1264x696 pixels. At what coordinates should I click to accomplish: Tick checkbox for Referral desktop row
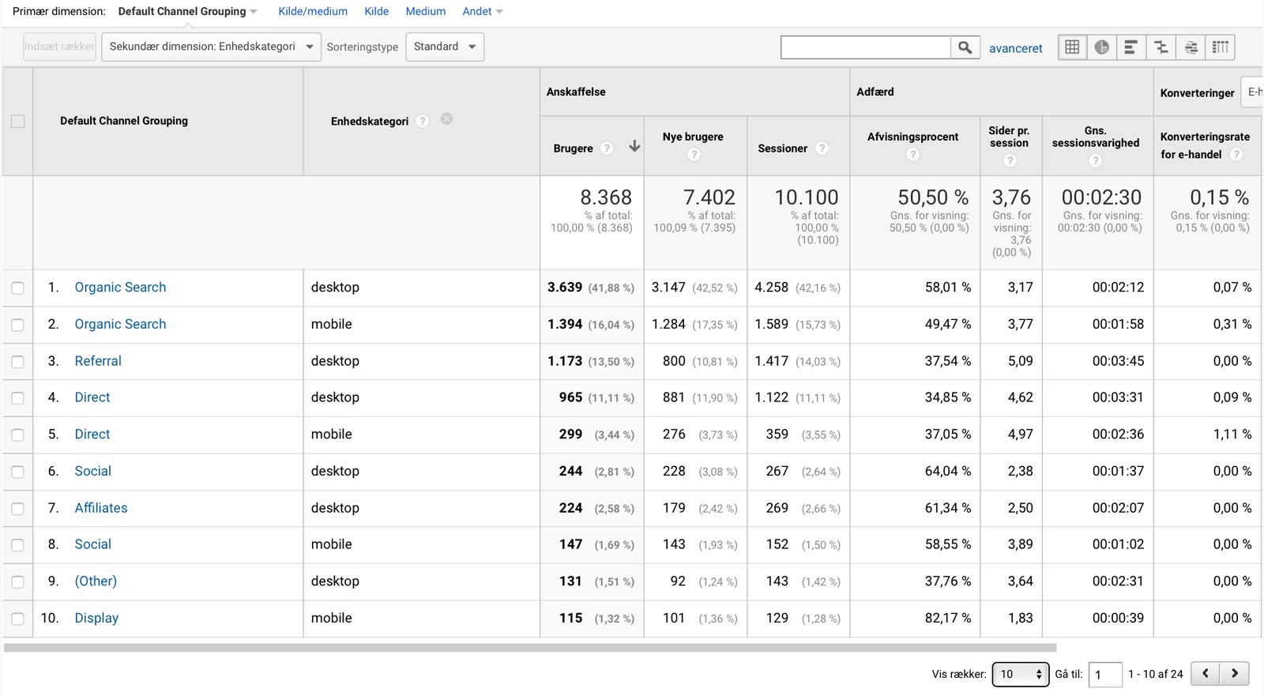click(x=17, y=362)
